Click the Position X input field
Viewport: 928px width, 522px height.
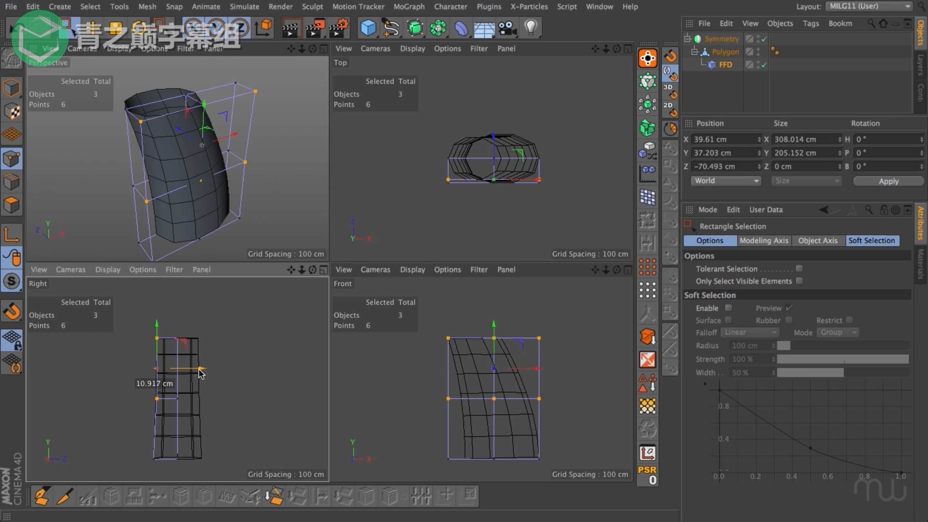pyautogui.click(x=725, y=139)
